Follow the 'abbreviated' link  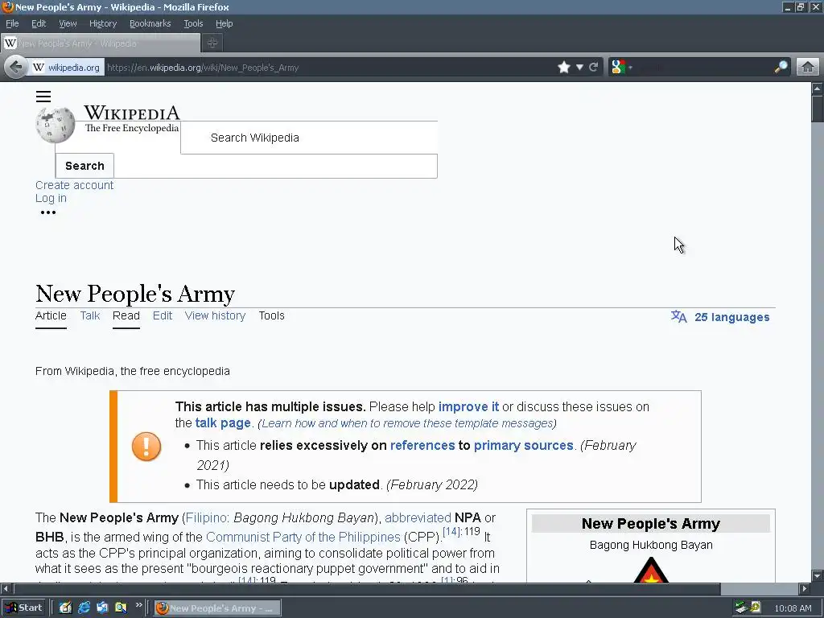(418, 518)
